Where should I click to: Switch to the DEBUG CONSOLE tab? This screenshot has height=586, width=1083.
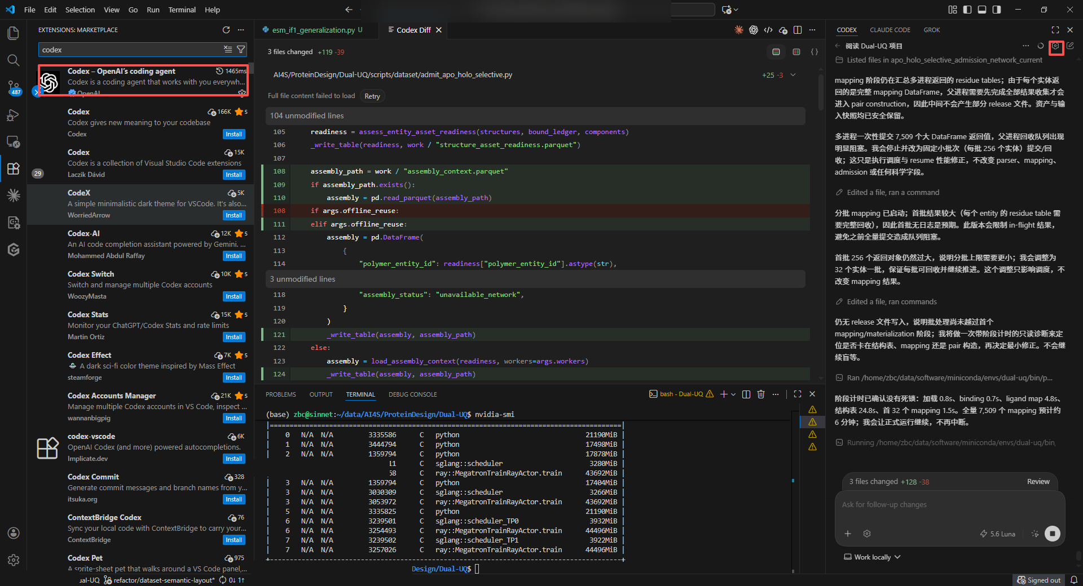412,394
